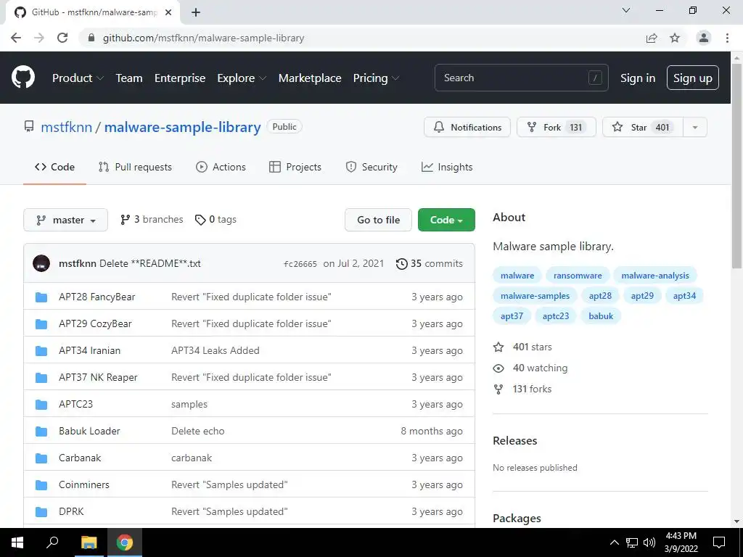743x557 pixels.
Task: Switch to the Actions tab
Action: click(x=221, y=168)
